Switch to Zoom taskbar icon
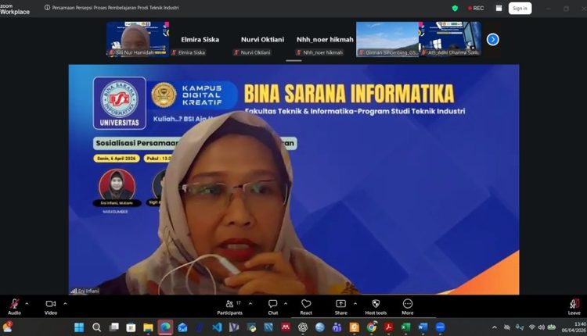 [440, 327]
